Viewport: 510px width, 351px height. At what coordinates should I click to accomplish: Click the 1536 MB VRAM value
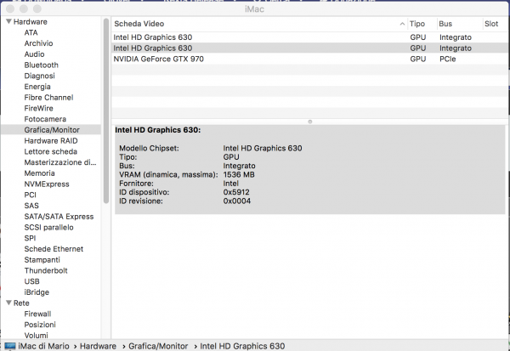pyautogui.click(x=239, y=175)
